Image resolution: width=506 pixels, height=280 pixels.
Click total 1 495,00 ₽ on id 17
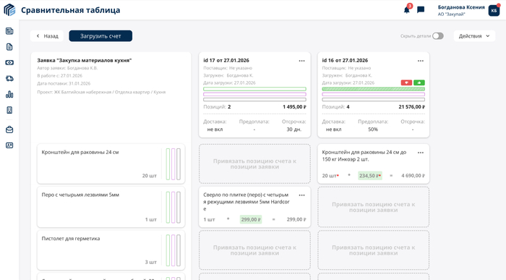pyautogui.click(x=294, y=107)
